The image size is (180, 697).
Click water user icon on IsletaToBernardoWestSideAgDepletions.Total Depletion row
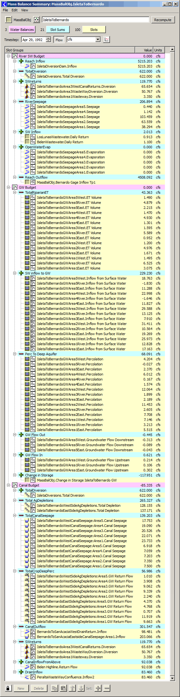[x=27, y=505]
